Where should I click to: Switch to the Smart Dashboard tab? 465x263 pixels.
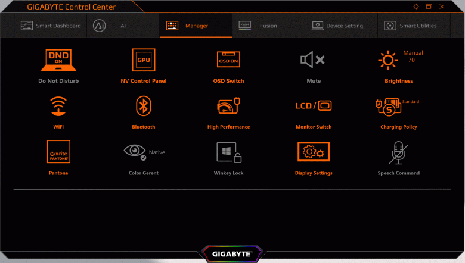tap(51, 26)
